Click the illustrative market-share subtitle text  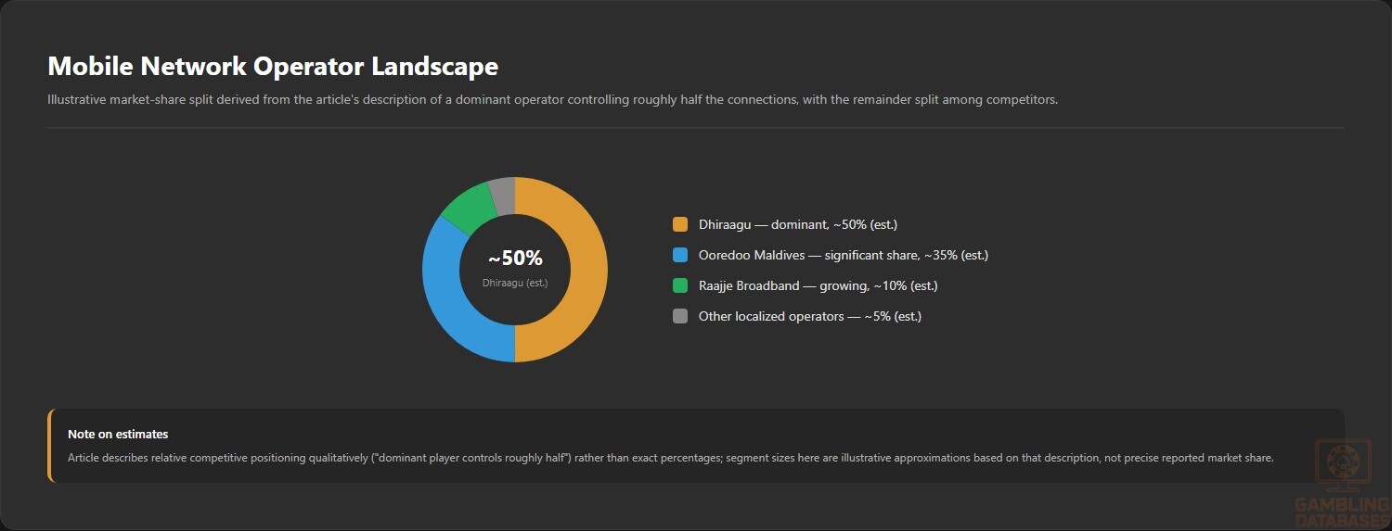point(553,99)
